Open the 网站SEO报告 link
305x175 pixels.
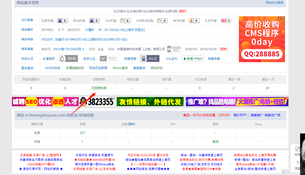pyautogui.click(x=274, y=3)
